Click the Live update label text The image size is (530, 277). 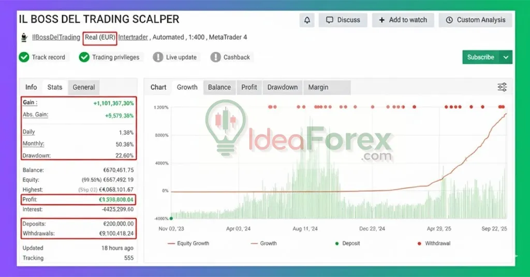point(181,57)
